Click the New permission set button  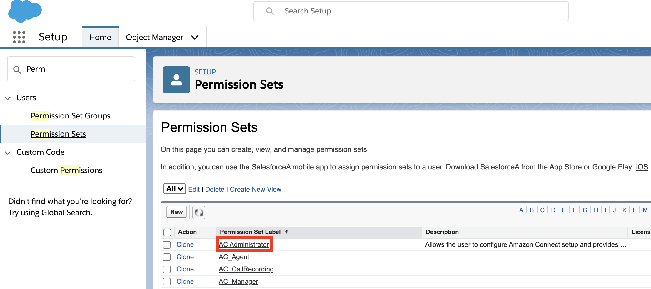177,212
